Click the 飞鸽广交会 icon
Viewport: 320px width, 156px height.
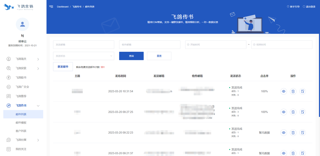coord(9,87)
